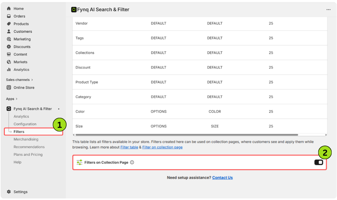Open the Filter table link
The height and width of the screenshot is (200, 337).
(x=129, y=147)
